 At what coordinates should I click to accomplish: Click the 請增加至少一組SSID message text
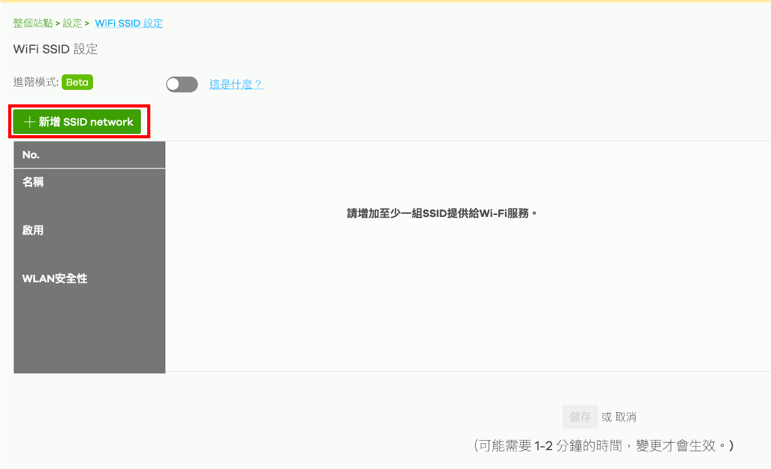(x=442, y=213)
